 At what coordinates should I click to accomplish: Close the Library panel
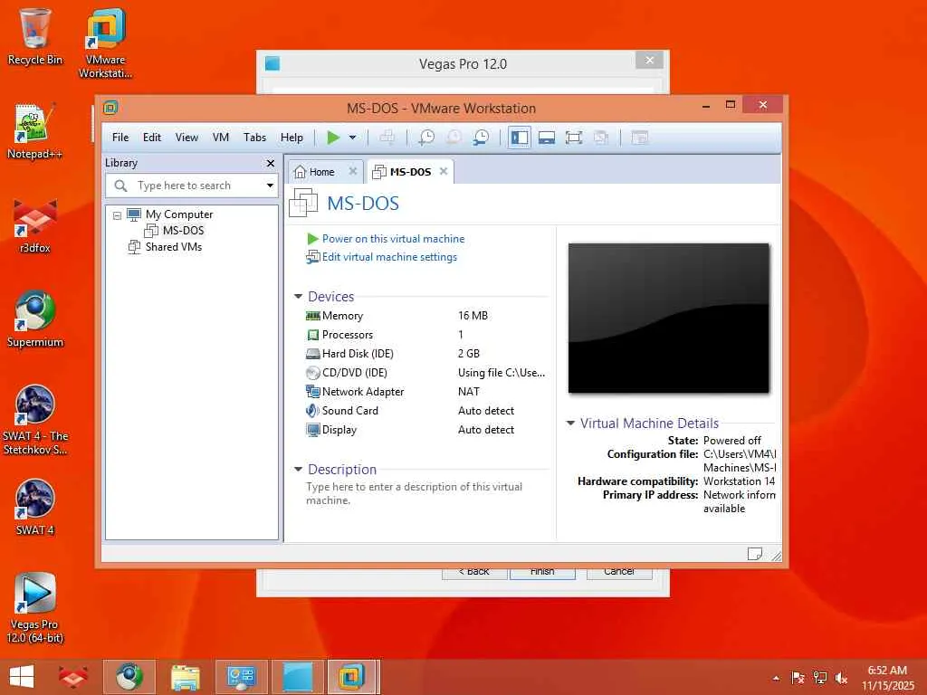click(270, 163)
